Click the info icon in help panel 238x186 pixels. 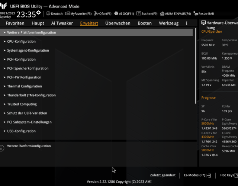click(2, 148)
